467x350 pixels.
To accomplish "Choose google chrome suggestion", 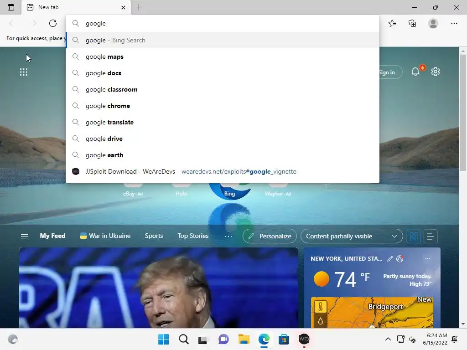I will coord(223,106).
